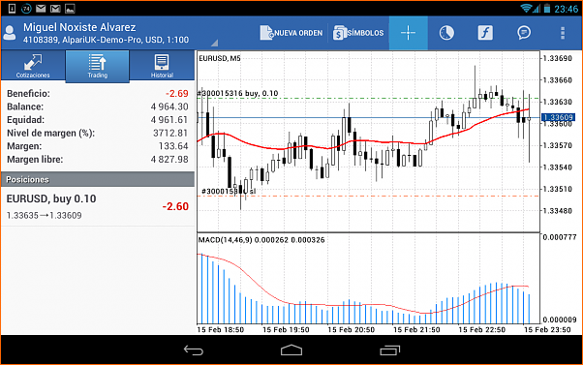Tap the Android back button
Viewport: 583px width, 365px height.
tap(194, 350)
